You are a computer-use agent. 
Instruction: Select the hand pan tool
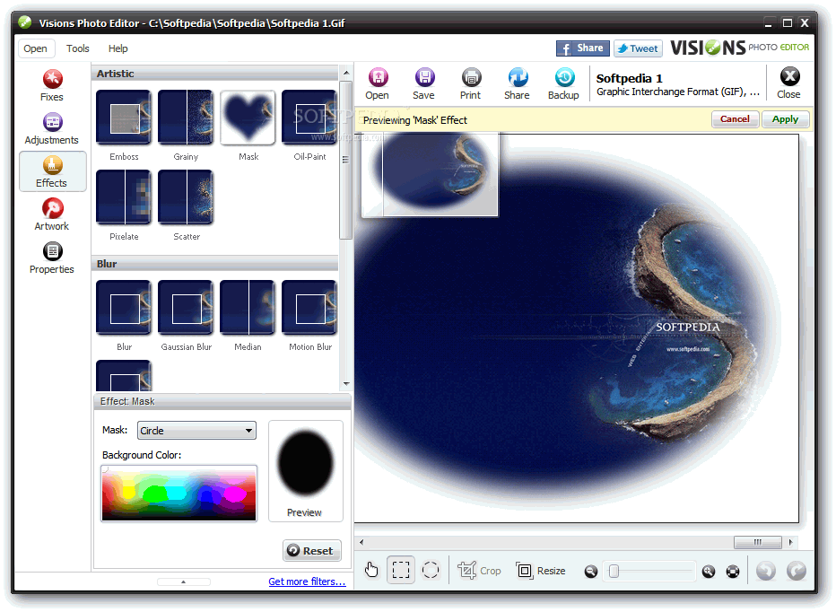coord(371,571)
